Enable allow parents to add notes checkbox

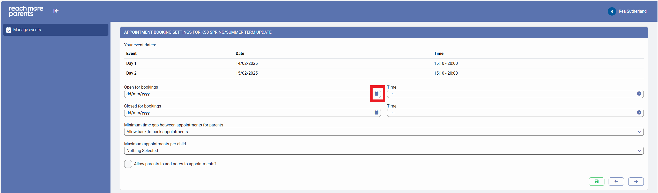click(128, 164)
